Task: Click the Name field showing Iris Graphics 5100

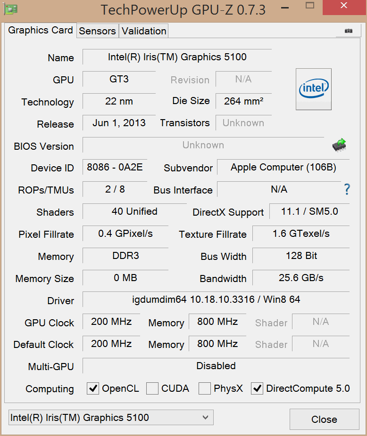Action: pos(177,57)
